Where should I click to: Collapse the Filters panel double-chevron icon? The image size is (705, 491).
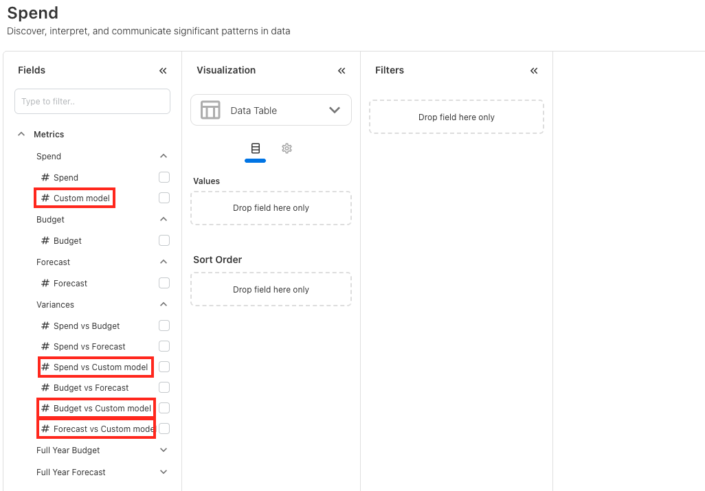coord(534,71)
